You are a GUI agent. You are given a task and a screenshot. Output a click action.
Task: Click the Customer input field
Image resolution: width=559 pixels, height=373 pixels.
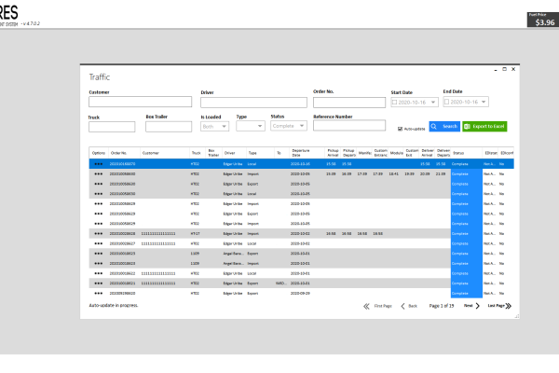(142, 103)
